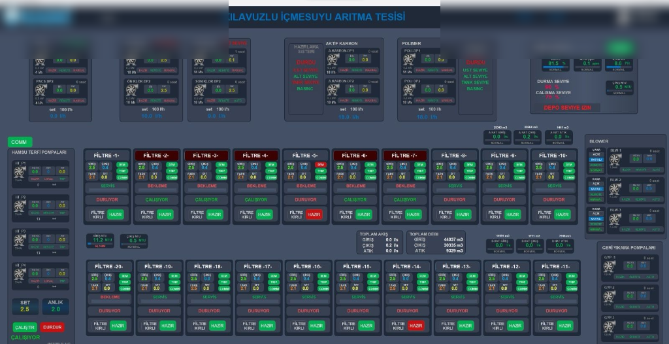Click the ÇALIŞIYOR status on FİLTRE -6-
This screenshot has width=669, height=344.
tap(355, 199)
